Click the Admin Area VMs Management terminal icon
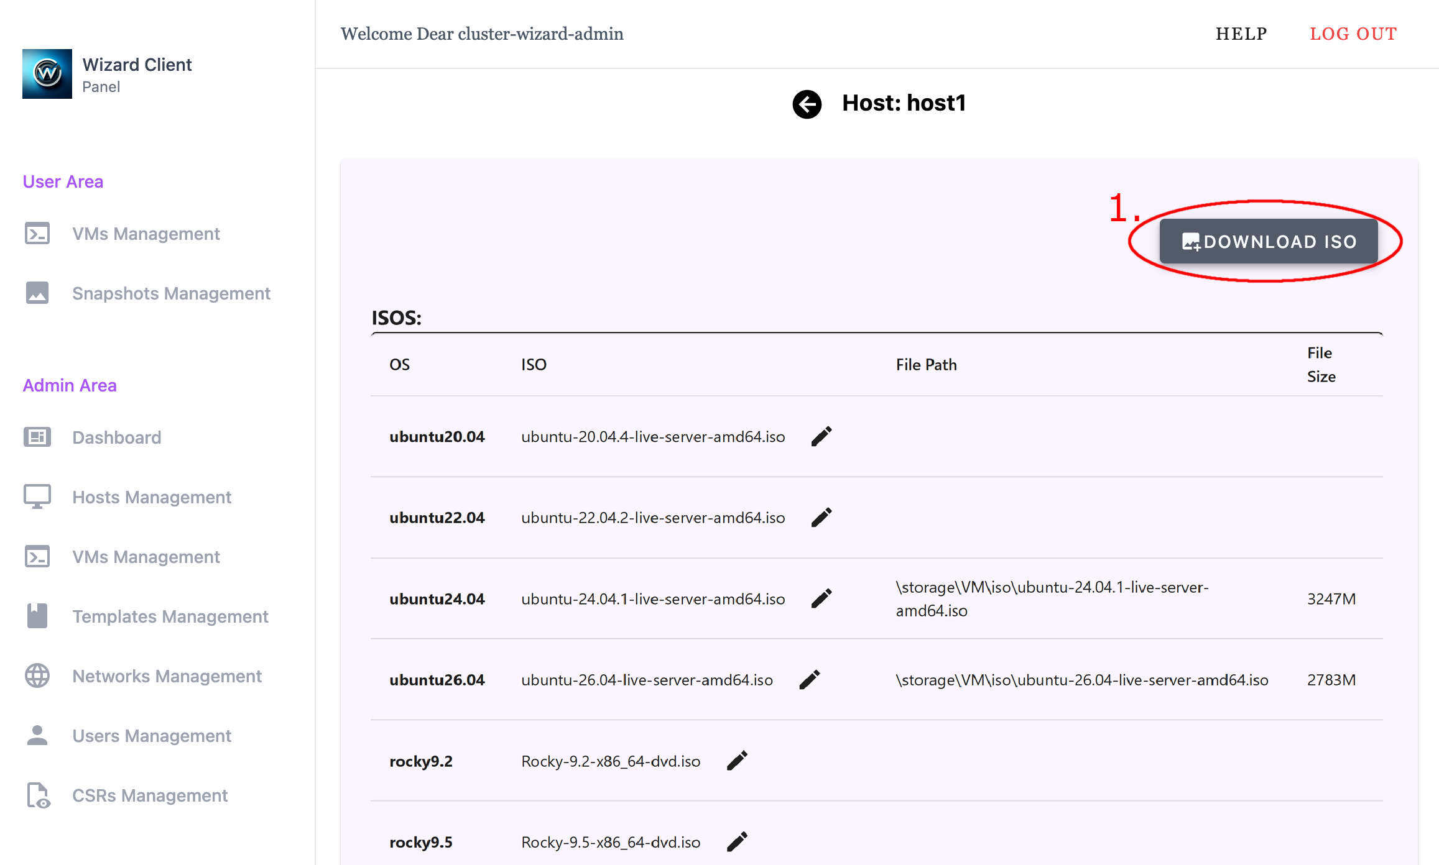The width and height of the screenshot is (1439, 865). point(37,557)
